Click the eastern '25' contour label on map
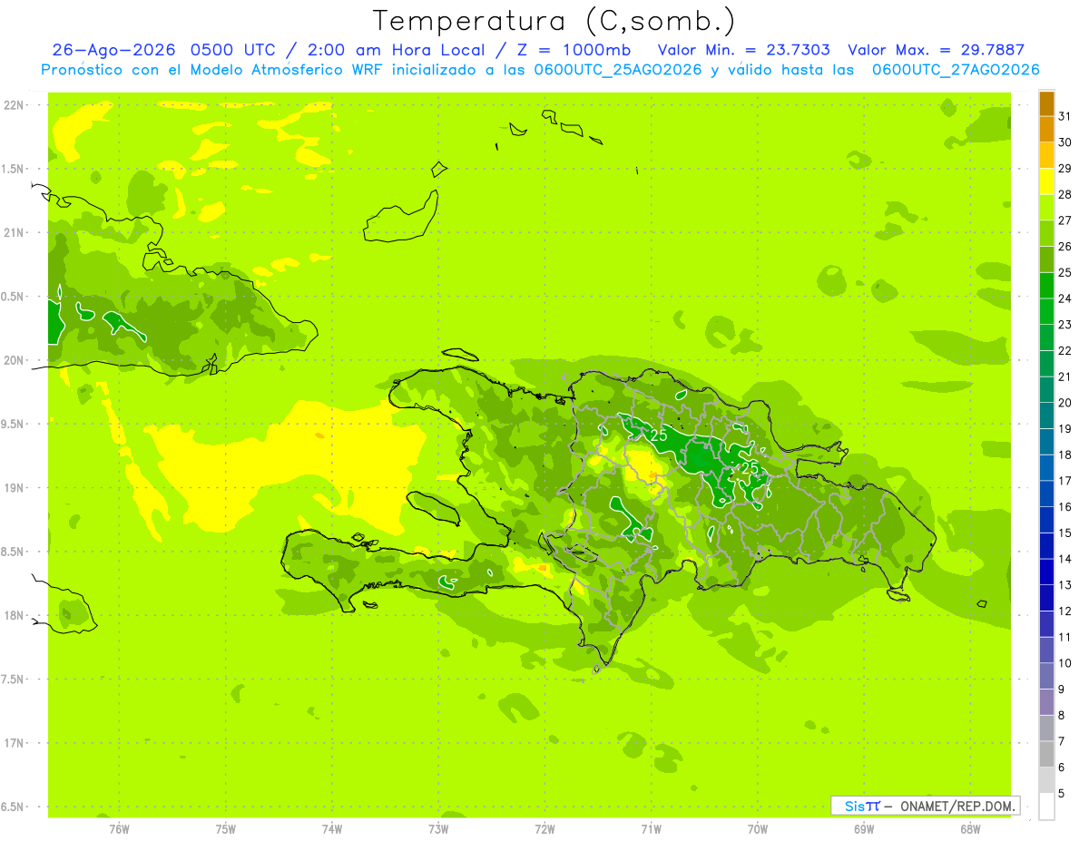Viewport: 1089px width, 841px height. [x=751, y=467]
